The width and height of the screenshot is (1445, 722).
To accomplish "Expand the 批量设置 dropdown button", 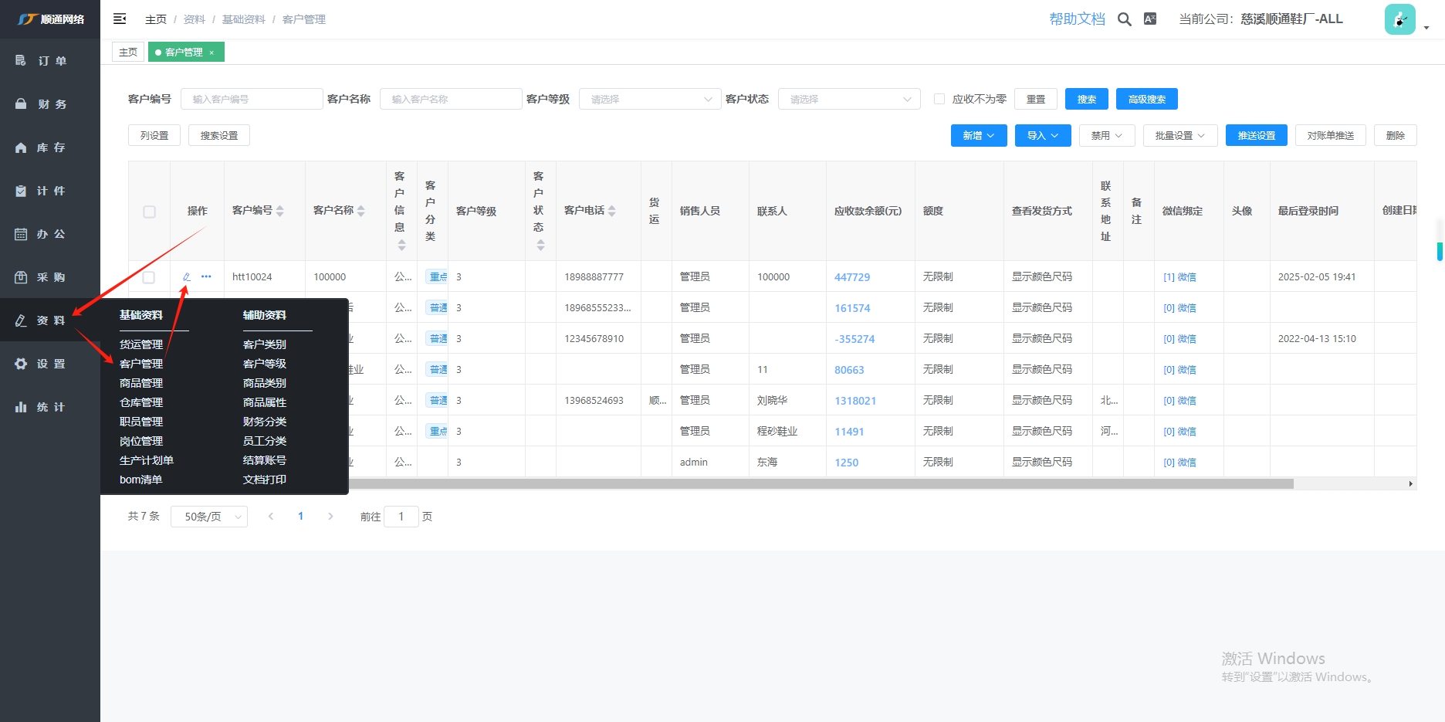I will (x=1180, y=135).
